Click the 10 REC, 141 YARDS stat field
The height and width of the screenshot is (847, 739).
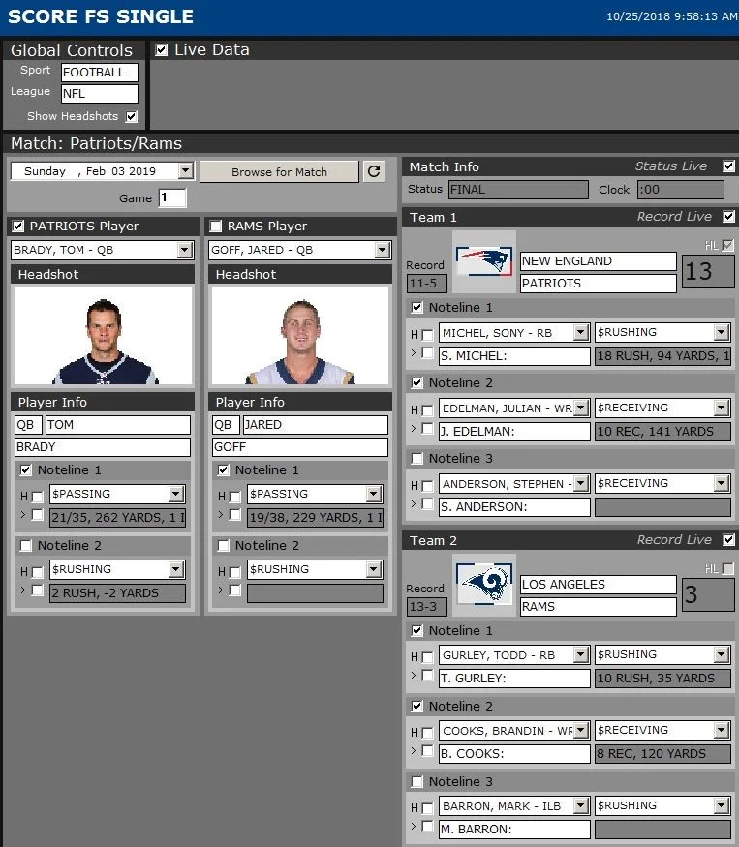click(662, 432)
